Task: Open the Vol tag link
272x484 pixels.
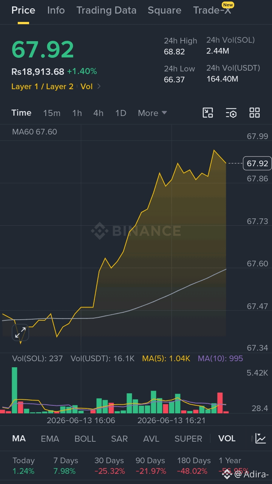Action: coord(87,87)
